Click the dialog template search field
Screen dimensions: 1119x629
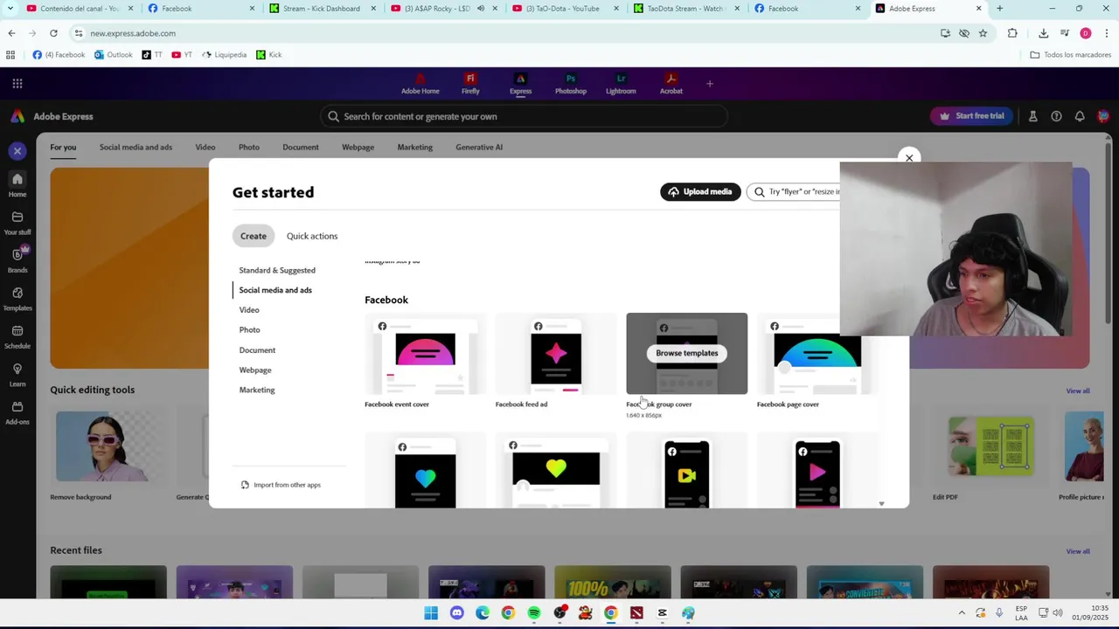point(795,191)
